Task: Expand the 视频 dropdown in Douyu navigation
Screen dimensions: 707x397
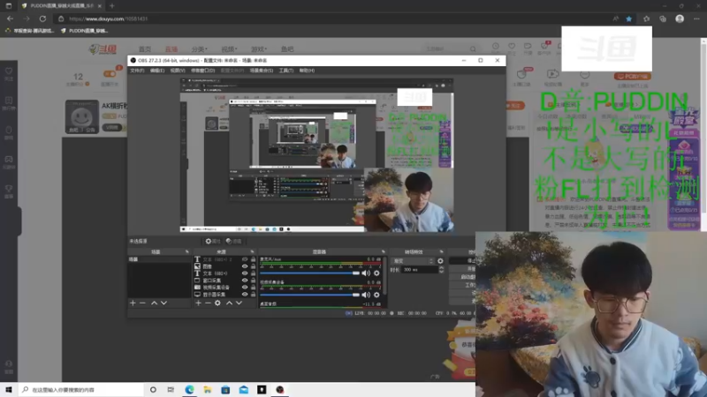Action: tap(229, 49)
